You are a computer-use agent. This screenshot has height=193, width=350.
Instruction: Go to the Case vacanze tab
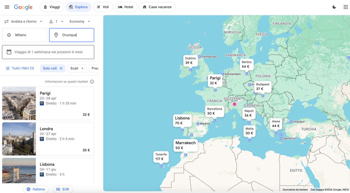coord(157,7)
